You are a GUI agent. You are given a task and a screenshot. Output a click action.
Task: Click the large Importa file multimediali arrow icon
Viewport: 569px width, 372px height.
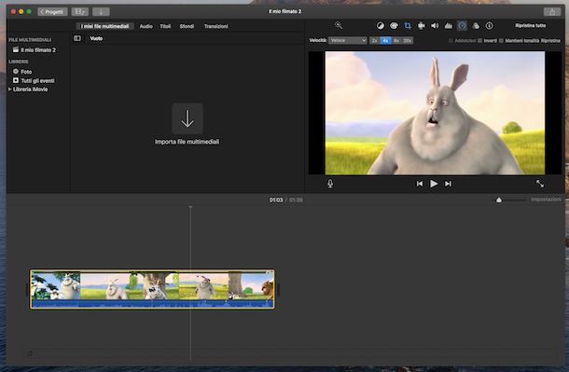tap(187, 118)
